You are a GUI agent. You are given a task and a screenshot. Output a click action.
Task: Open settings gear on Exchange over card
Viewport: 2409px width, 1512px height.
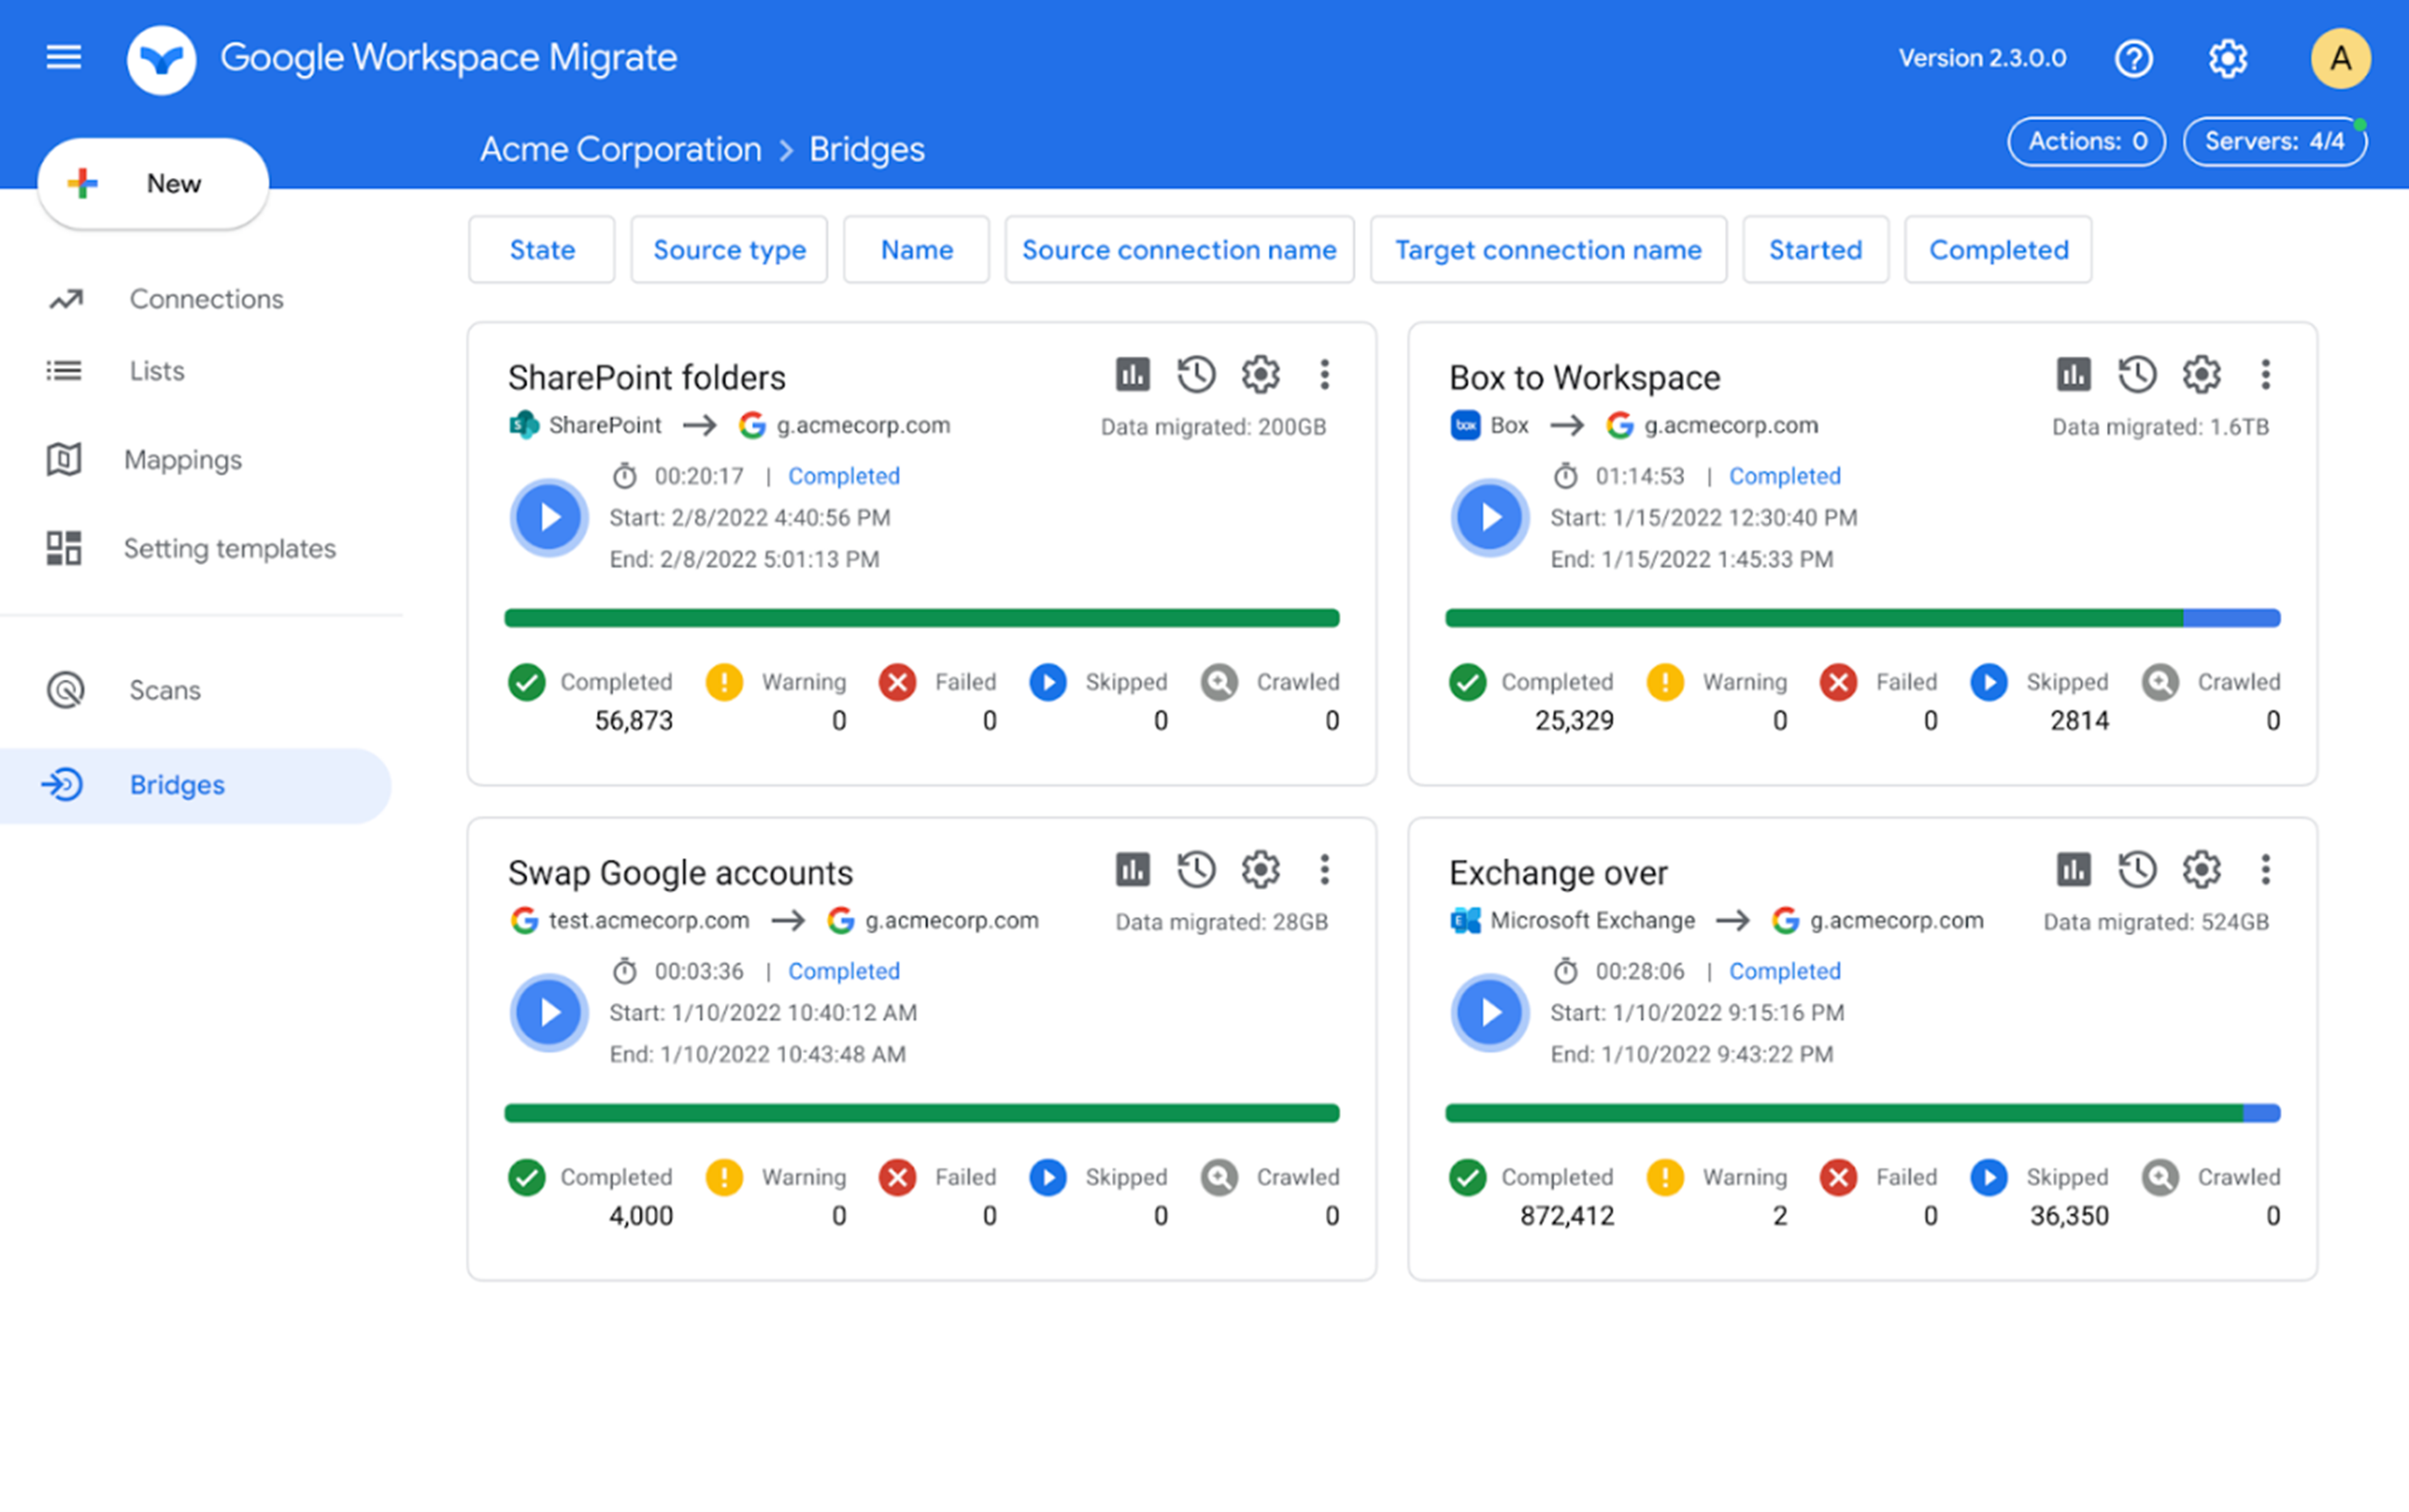[2200, 869]
